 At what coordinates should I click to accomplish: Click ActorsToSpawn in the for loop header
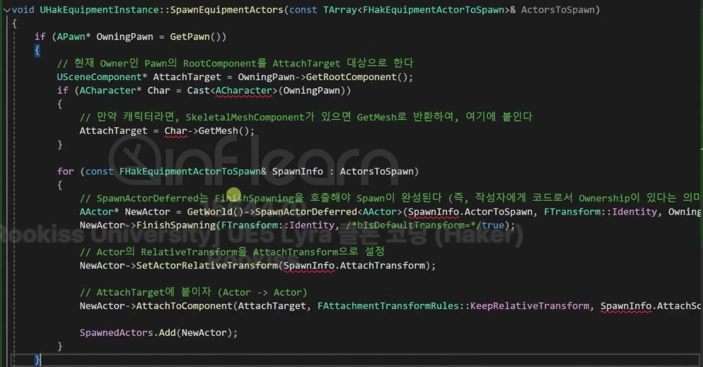tap(377, 171)
